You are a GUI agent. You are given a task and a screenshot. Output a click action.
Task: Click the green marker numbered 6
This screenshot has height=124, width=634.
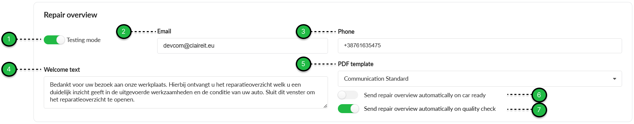coord(539,95)
